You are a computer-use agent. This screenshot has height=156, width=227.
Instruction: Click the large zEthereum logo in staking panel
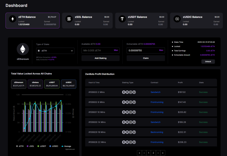tap(23, 49)
